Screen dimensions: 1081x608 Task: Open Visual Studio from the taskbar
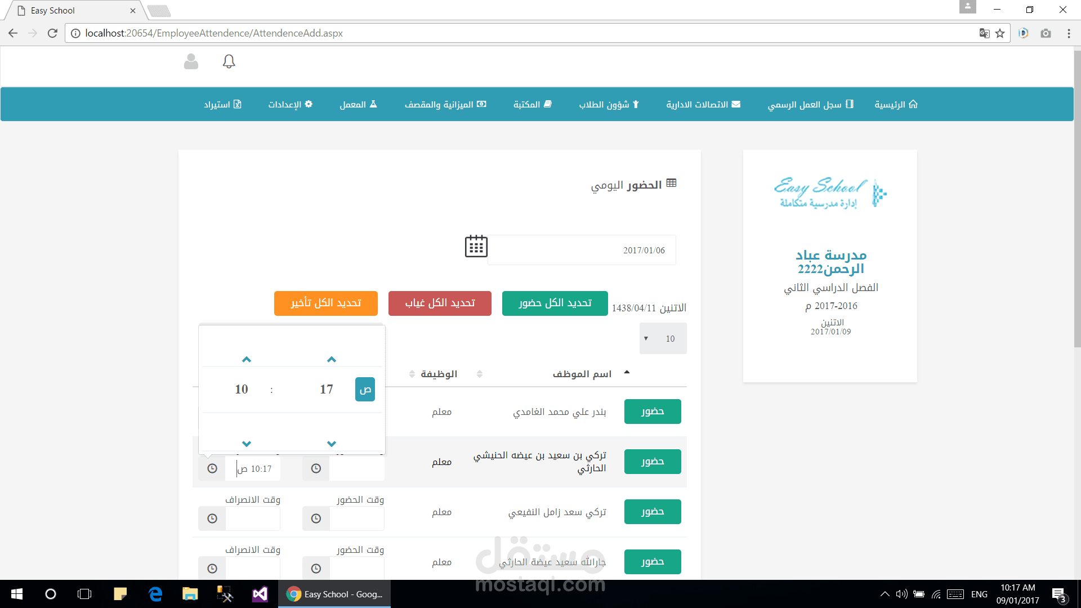coord(260,594)
